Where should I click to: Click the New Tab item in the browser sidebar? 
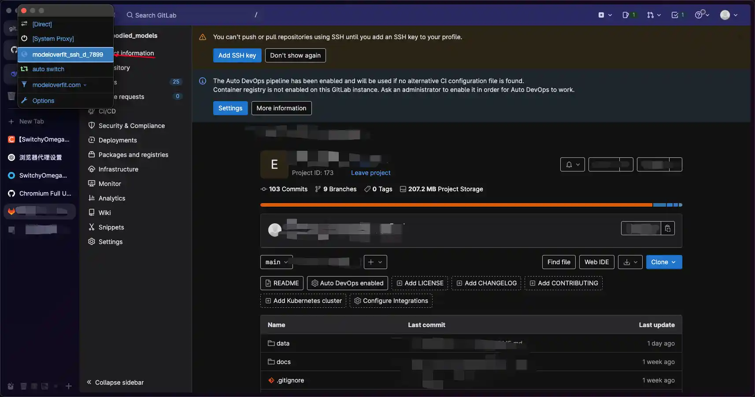click(26, 121)
